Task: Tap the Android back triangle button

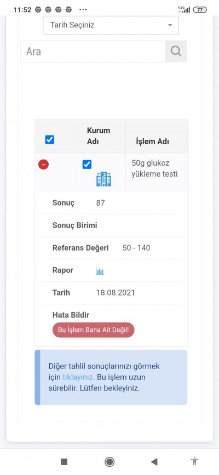Action: pos(154,462)
